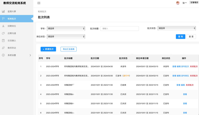Click 查看 link in row 5
Image resolution: width=199 pixels, height=115 pixels.
[x=185, y=103]
